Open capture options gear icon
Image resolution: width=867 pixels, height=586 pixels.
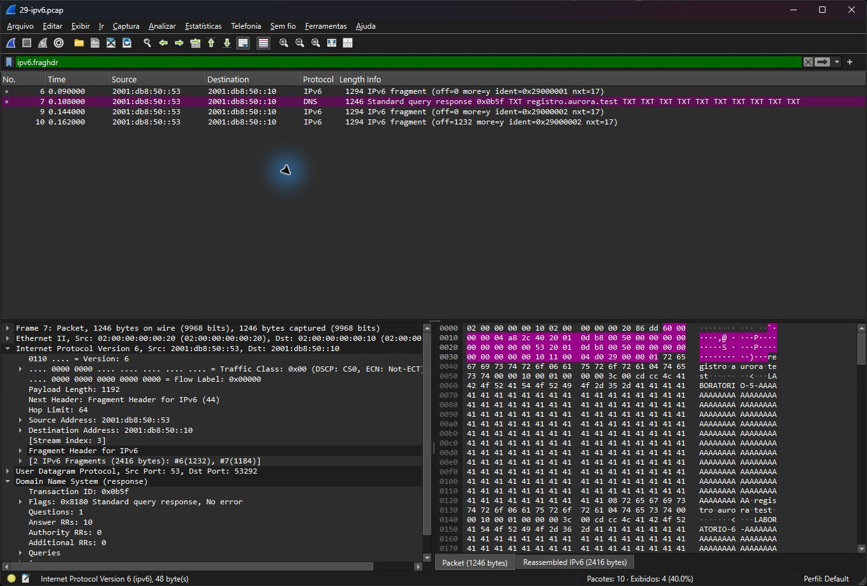click(x=59, y=43)
